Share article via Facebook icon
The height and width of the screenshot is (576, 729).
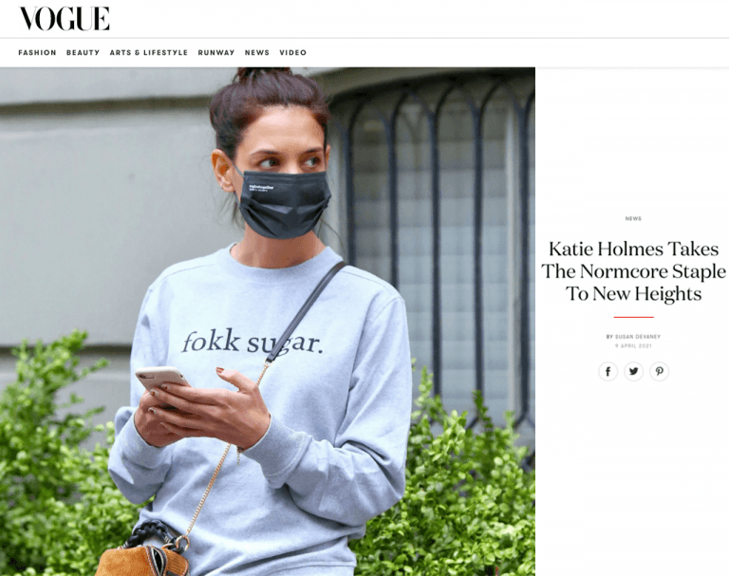point(607,371)
